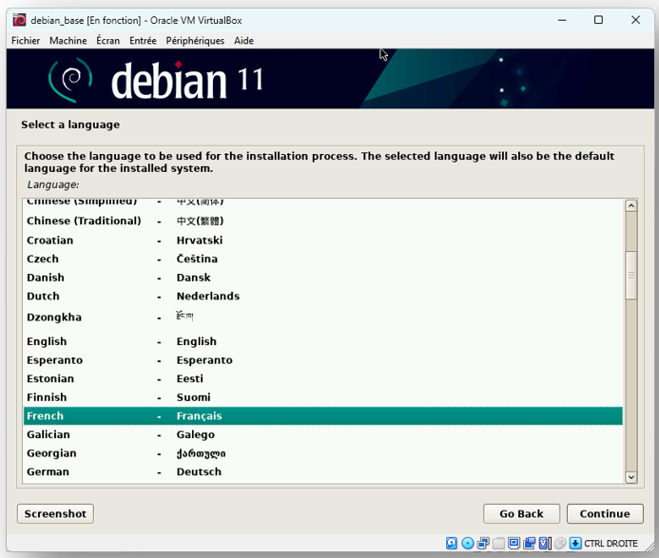
Task: Click the VirtualBox icon in the title bar
Action: [18, 20]
